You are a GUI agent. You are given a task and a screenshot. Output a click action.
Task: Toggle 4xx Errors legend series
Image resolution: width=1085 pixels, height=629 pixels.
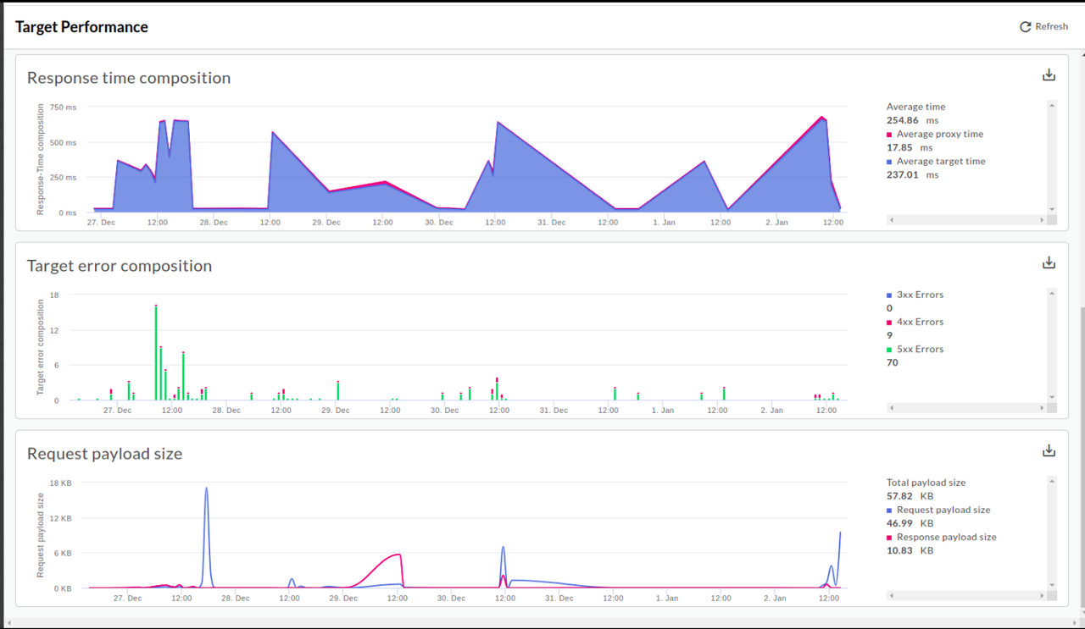[915, 322]
